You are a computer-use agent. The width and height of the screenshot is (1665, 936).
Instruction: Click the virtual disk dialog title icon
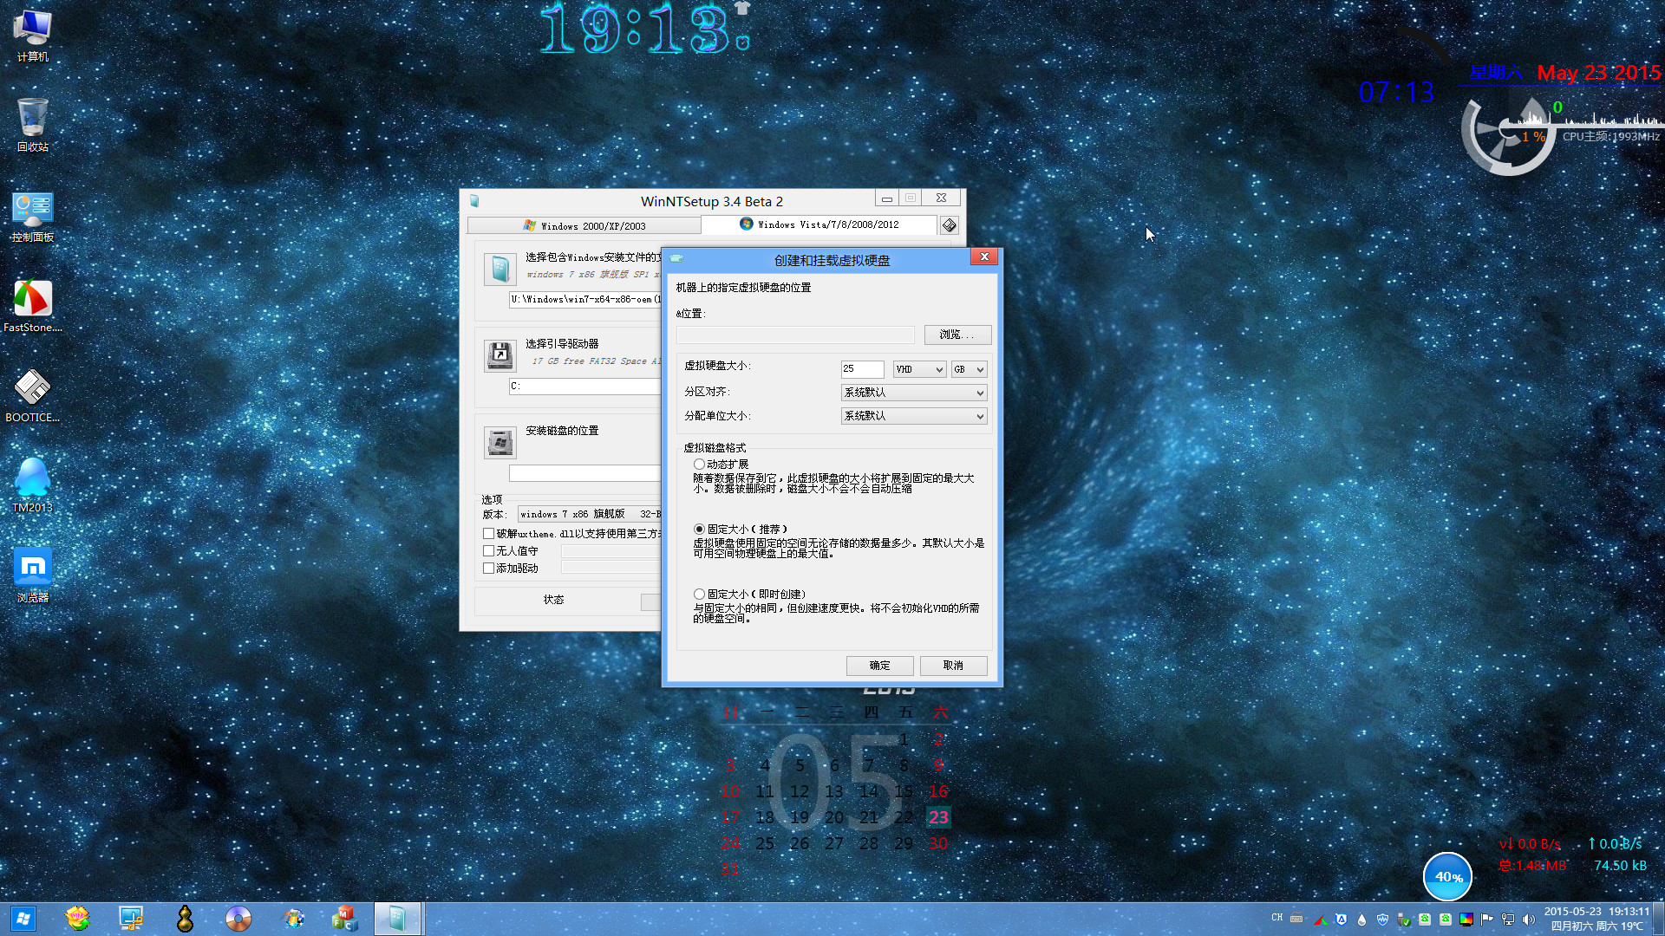point(676,259)
